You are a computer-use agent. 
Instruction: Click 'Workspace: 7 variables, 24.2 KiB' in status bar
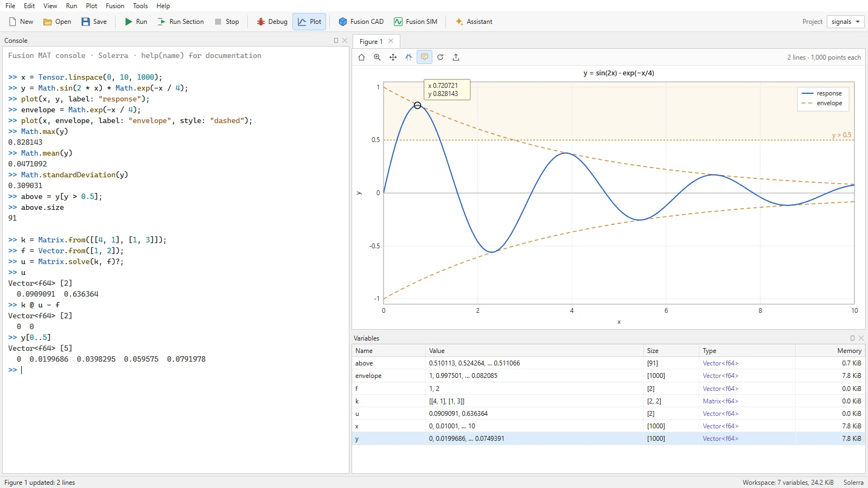coord(788,483)
